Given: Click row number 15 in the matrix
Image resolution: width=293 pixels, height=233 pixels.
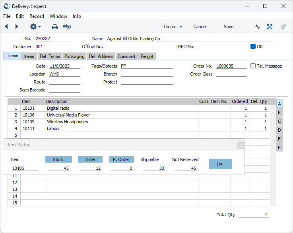Looking at the screenshot, I should click(15, 203).
